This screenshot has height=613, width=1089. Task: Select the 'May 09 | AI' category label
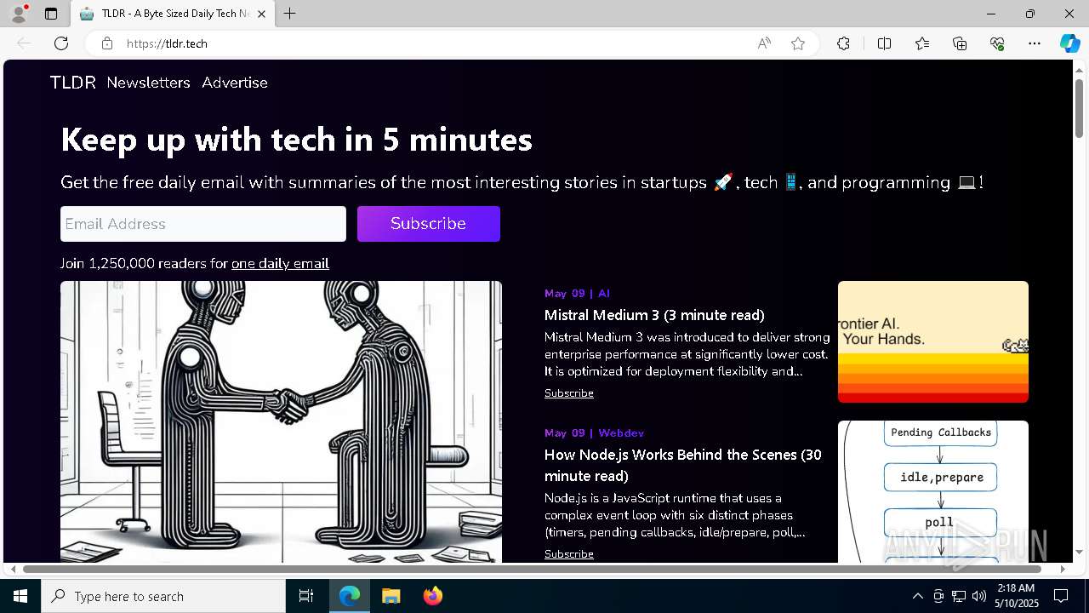click(577, 293)
